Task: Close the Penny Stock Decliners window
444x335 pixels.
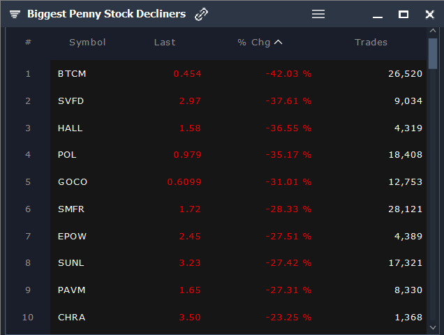Action: [x=429, y=14]
